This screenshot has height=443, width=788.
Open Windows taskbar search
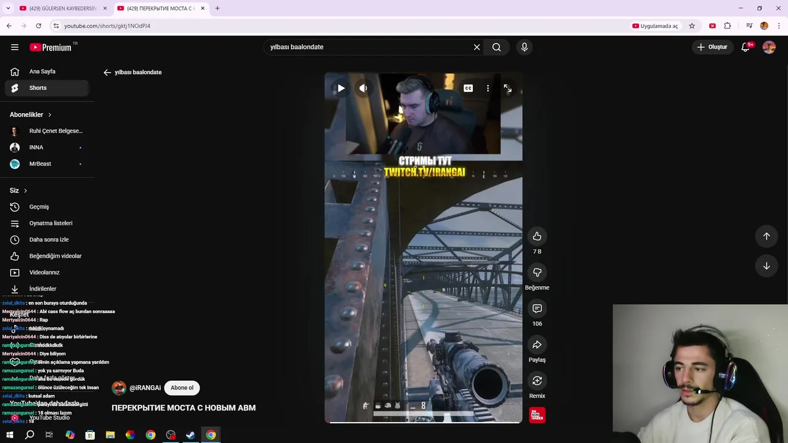[30, 435]
